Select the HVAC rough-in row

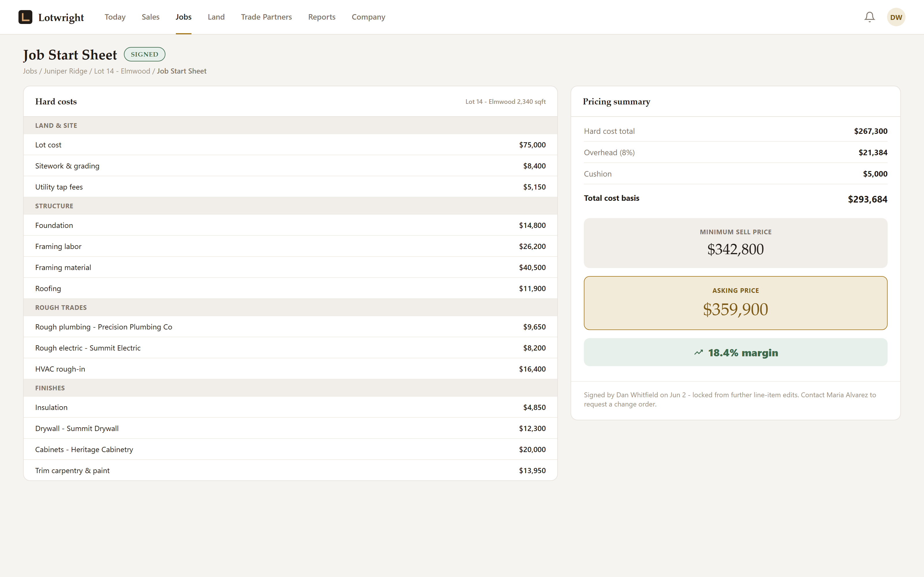(x=290, y=369)
